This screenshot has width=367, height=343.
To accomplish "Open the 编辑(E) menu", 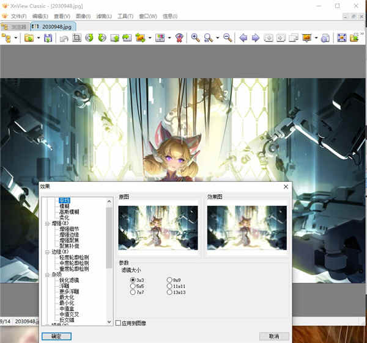I will point(40,16).
